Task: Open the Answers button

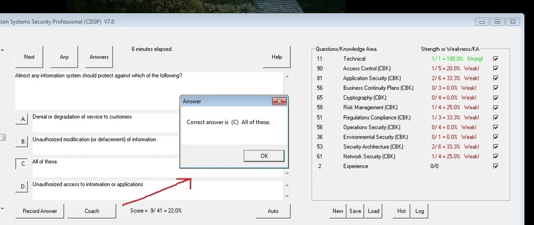Action: pyautogui.click(x=99, y=57)
